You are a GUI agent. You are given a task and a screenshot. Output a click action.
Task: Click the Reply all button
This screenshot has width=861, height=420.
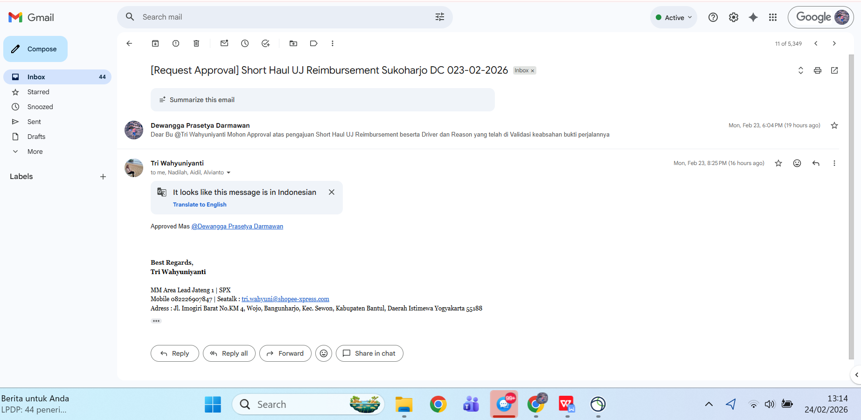click(229, 353)
